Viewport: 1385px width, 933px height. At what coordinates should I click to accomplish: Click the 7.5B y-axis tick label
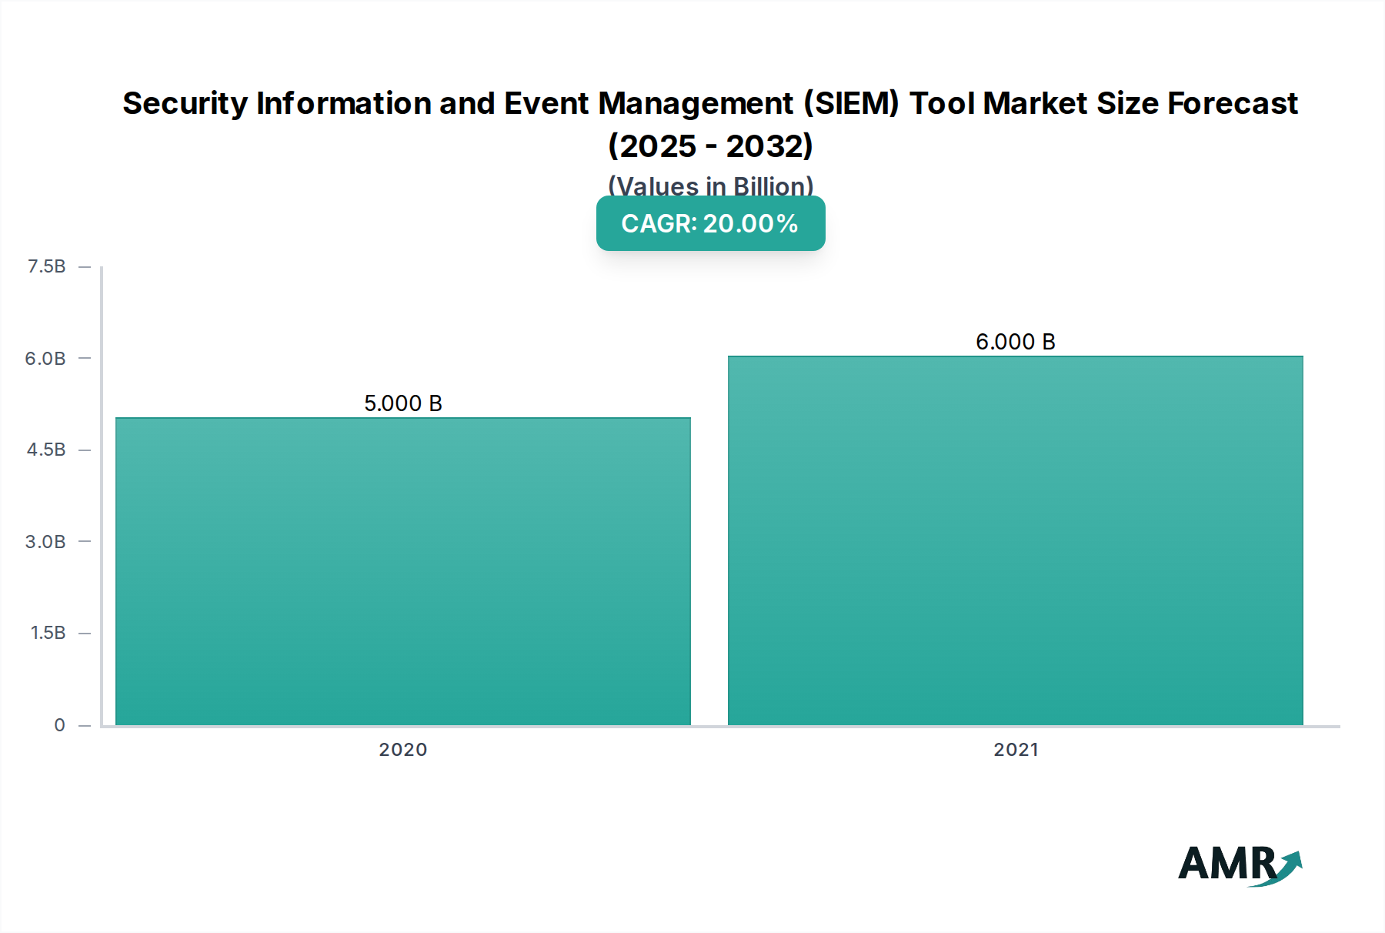[x=46, y=265]
